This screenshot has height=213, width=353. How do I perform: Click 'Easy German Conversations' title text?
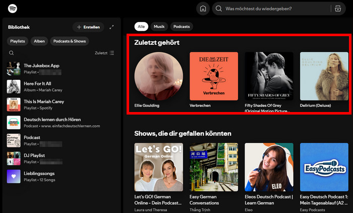coord(204,200)
